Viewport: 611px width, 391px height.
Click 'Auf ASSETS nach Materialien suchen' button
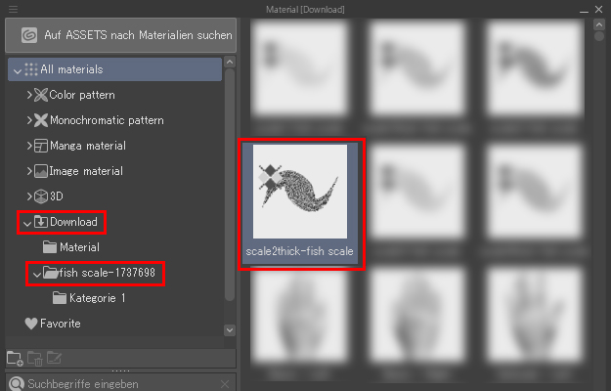(x=121, y=35)
